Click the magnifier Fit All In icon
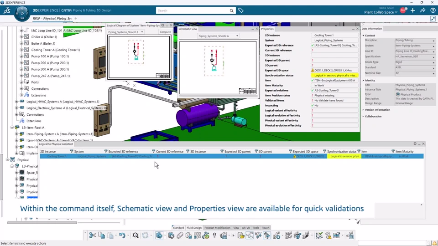This screenshot has width=438, height=246. click(x=136, y=236)
